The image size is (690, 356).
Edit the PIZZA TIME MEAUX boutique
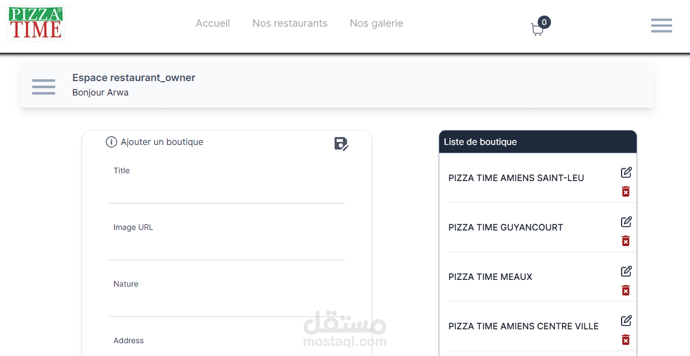pos(626,271)
